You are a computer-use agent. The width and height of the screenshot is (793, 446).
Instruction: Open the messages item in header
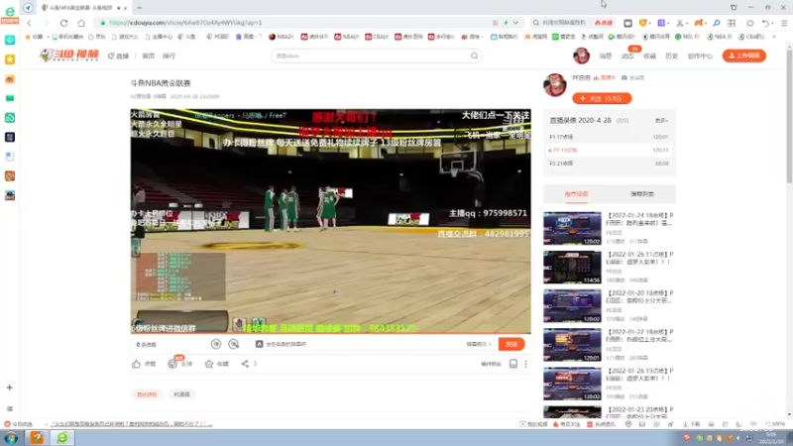coord(606,56)
